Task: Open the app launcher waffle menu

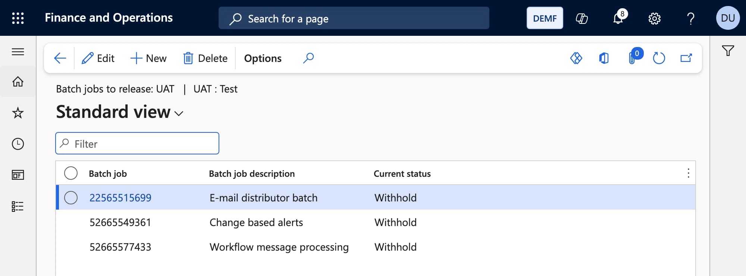Action: click(x=18, y=18)
